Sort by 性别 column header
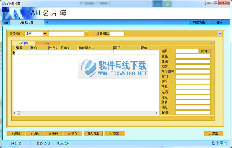This screenshot has width=232, height=148. 54,48
